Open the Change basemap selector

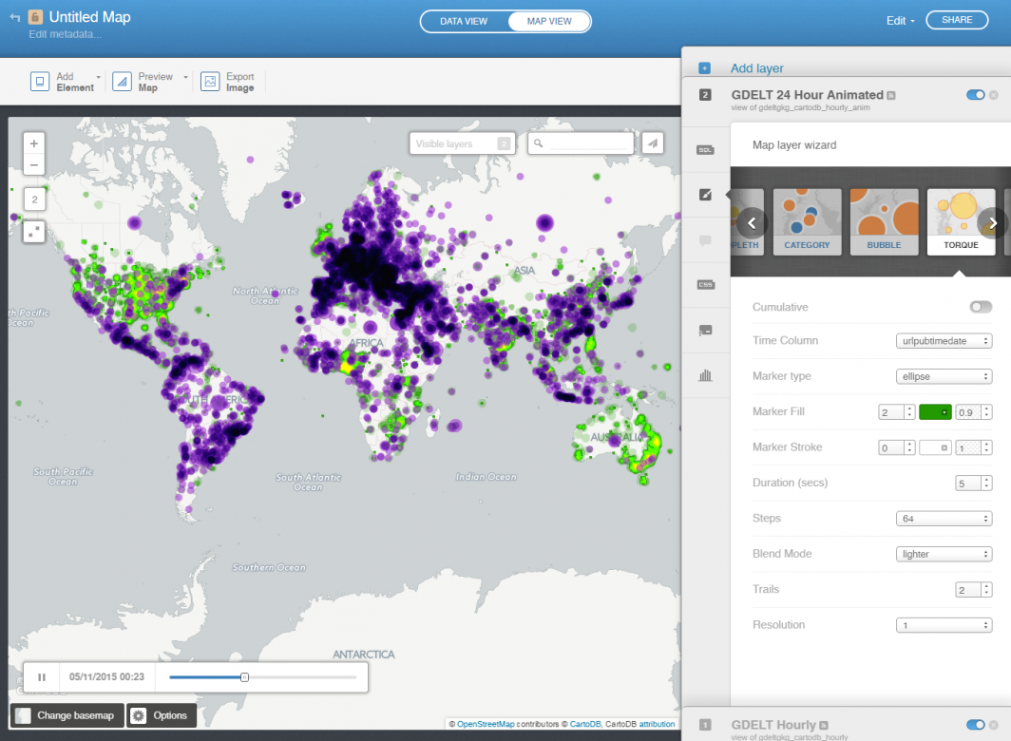[66, 715]
